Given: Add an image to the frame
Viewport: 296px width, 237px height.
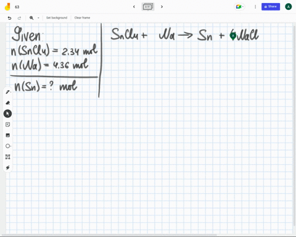Looking at the screenshot, I should click(8, 135).
